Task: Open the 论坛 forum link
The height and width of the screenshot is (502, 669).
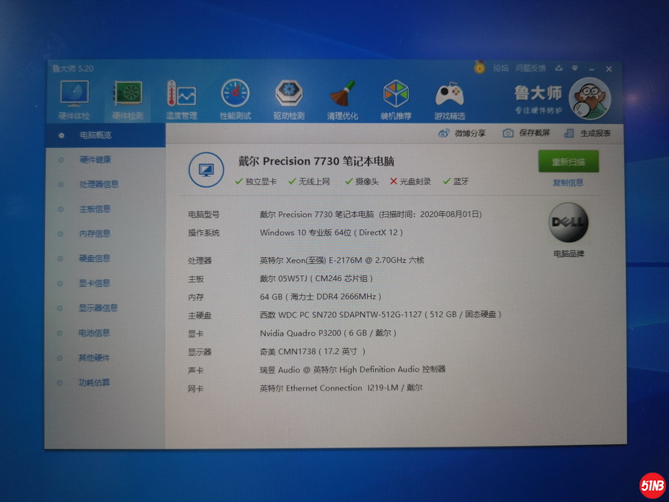Action: point(500,68)
